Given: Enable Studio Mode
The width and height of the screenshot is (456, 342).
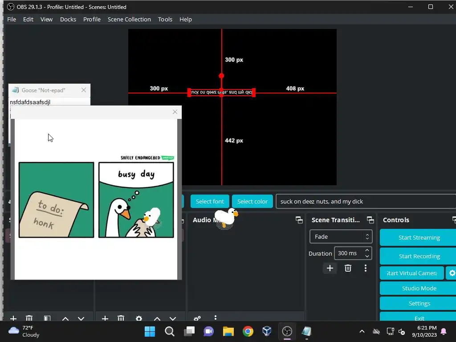Looking at the screenshot, I should [x=419, y=288].
